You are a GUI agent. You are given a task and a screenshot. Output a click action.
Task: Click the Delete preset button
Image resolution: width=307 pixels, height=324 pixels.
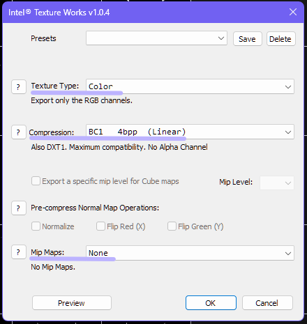(280, 39)
